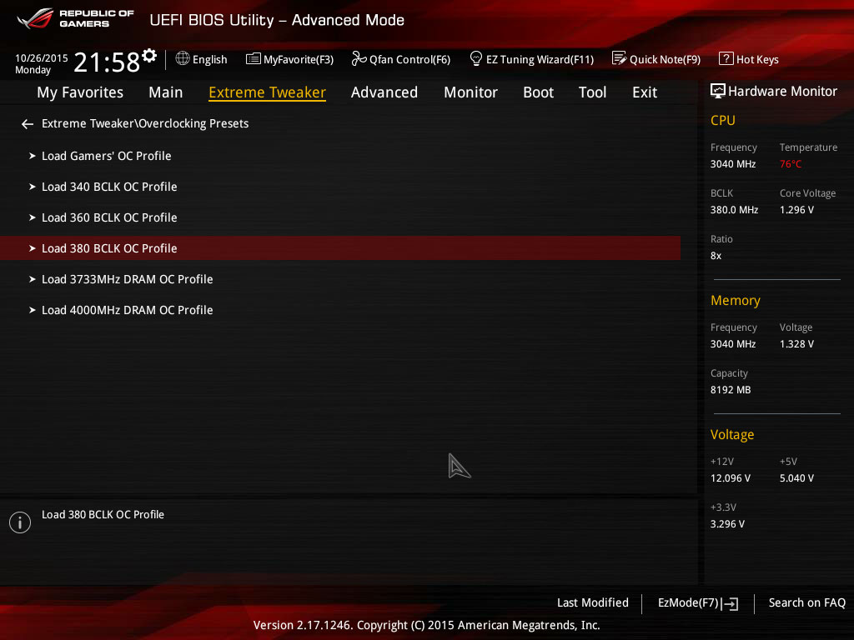854x640 pixels.
Task: Click the MyFavorite list icon
Action: [x=254, y=59]
